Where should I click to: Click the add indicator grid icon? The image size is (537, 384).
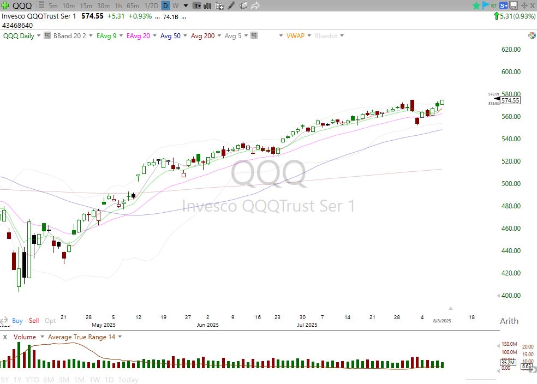point(219,5)
